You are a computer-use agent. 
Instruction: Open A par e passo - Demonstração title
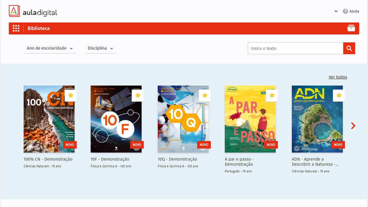tap(239, 162)
